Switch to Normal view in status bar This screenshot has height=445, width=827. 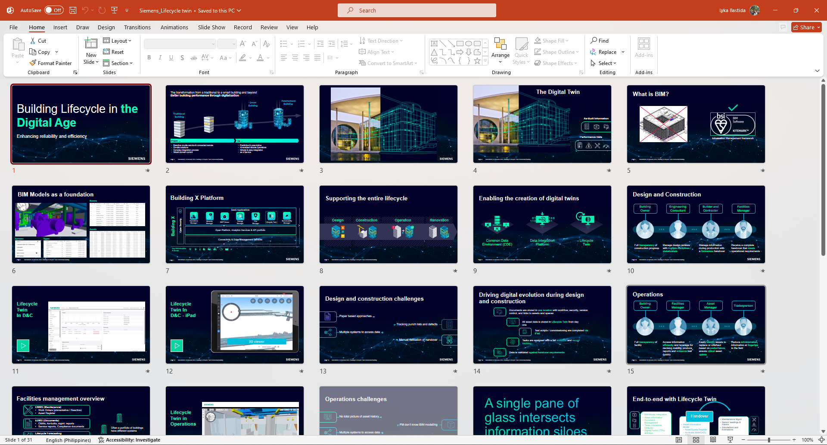(x=679, y=440)
